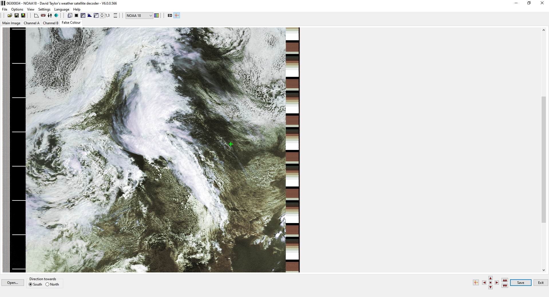This screenshot has height=297, width=549.
Task: Toggle the crosshair icon in top toolbar
Action: point(177,15)
